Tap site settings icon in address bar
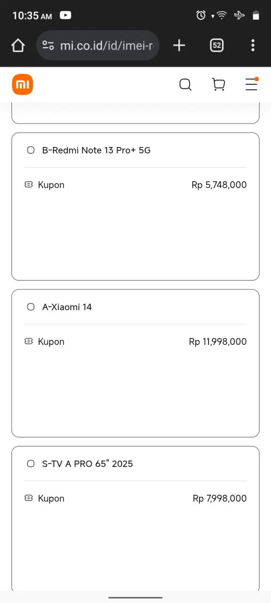Viewport: 271px width, 603px height. pyautogui.click(x=48, y=45)
